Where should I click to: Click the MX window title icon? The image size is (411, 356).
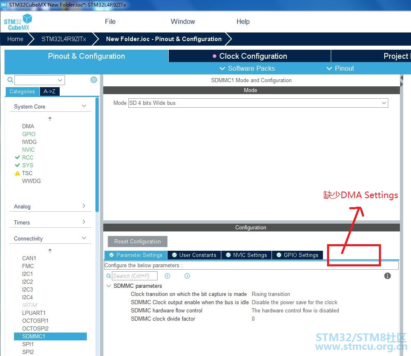[x=4, y=5]
